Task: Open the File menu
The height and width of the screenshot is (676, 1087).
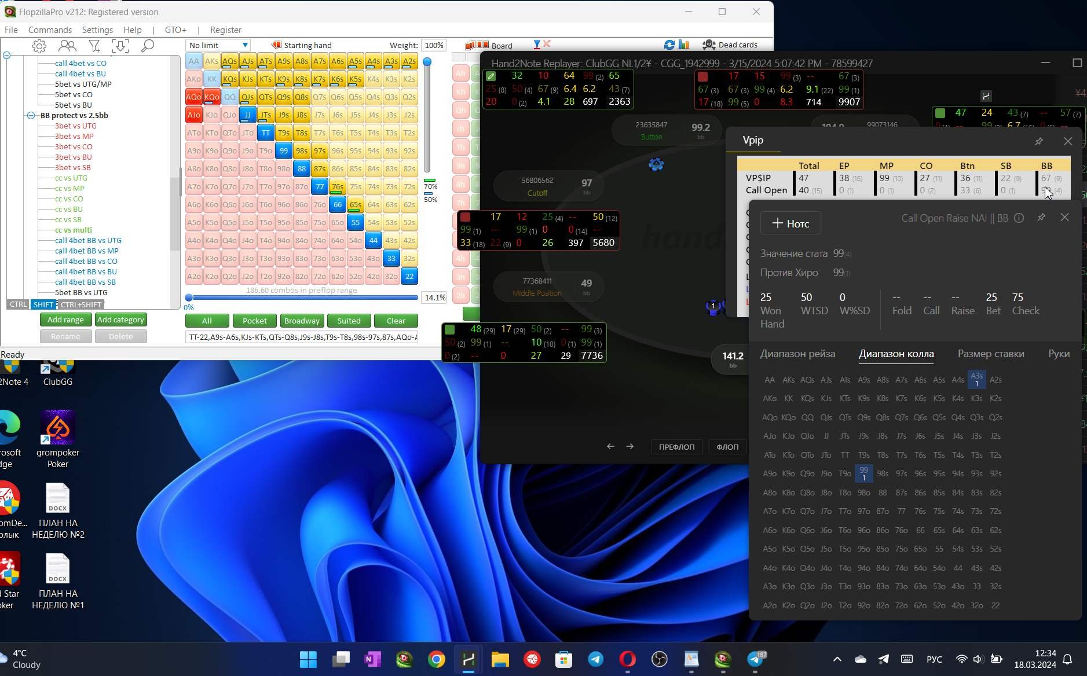Action: (11, 30)
